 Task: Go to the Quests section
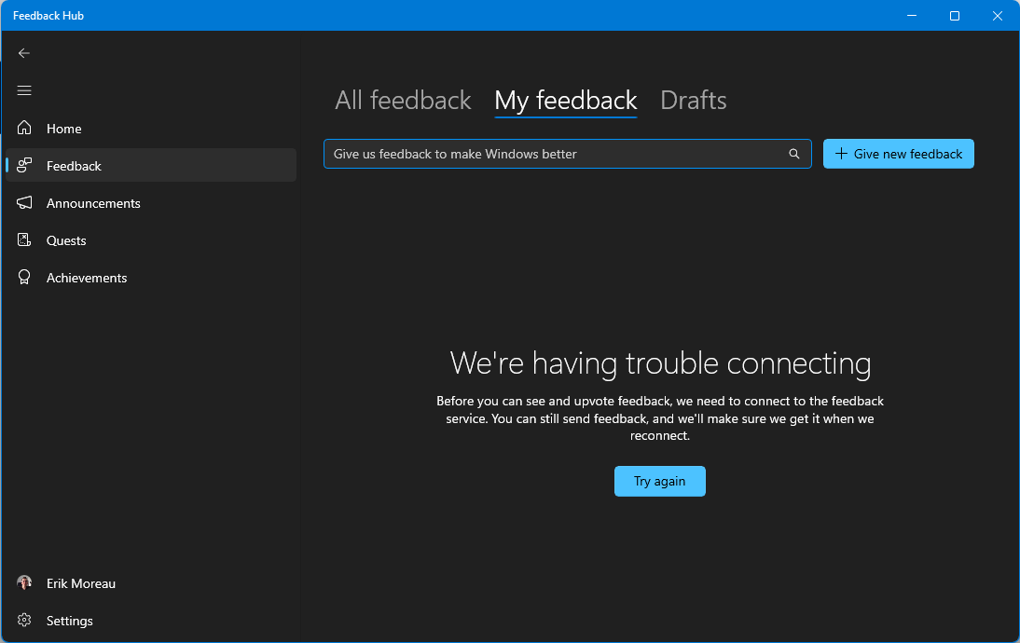[65, 240]
